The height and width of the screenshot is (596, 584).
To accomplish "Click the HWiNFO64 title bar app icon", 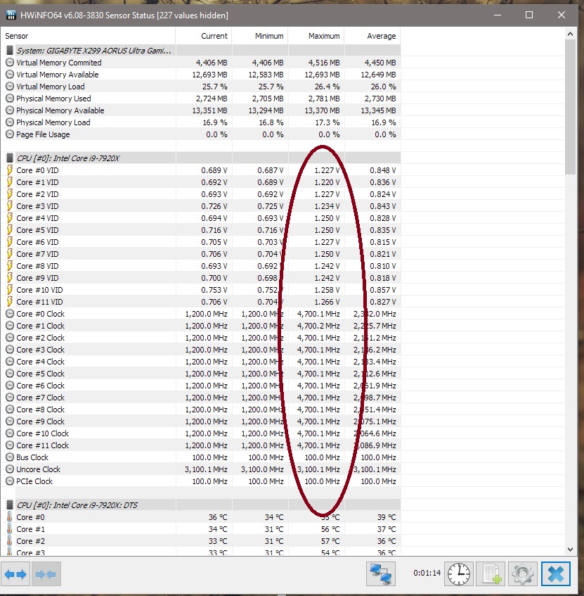I will click(x=11, y=15).
